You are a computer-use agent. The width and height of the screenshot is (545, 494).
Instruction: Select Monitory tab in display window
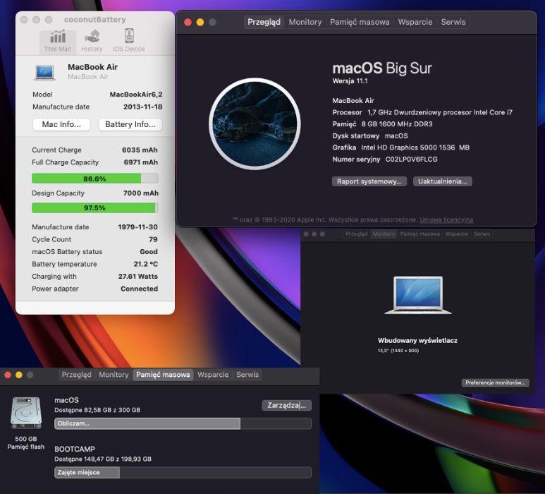(x=384, y=234)
